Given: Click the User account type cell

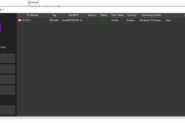Looking at the screenshot, I should (x=168, y=20).
